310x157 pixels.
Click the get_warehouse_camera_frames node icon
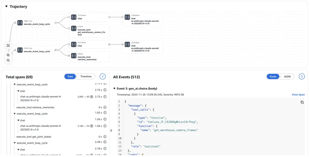pos(74,28)
